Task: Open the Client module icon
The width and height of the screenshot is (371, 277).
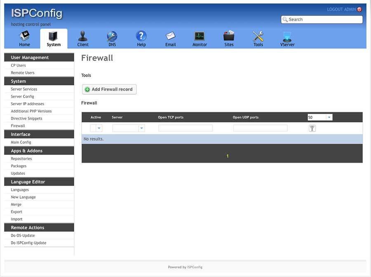Action: coord(83,36)
